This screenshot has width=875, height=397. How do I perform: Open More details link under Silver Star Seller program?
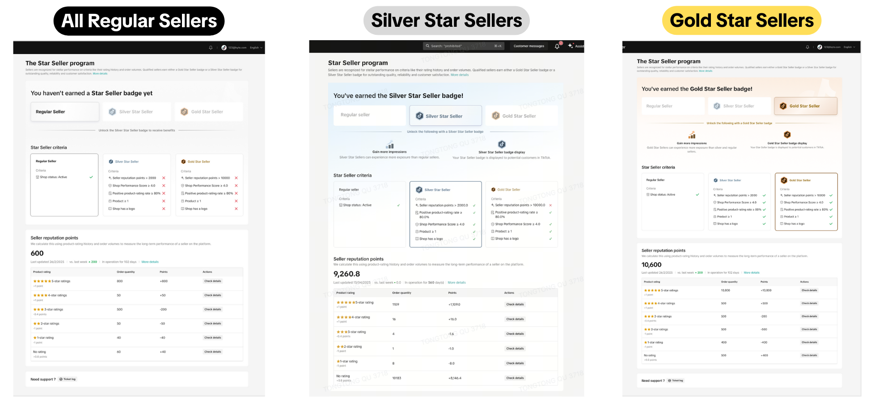tap(460, 75)
